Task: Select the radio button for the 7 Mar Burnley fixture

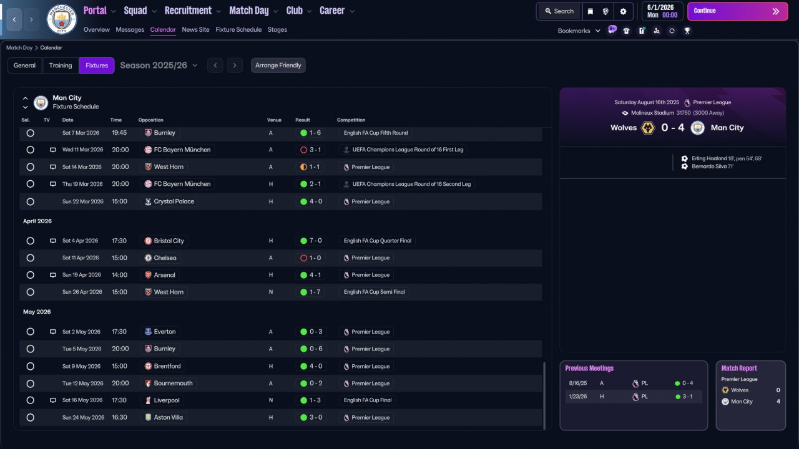Action: click(x=30, y=133)
